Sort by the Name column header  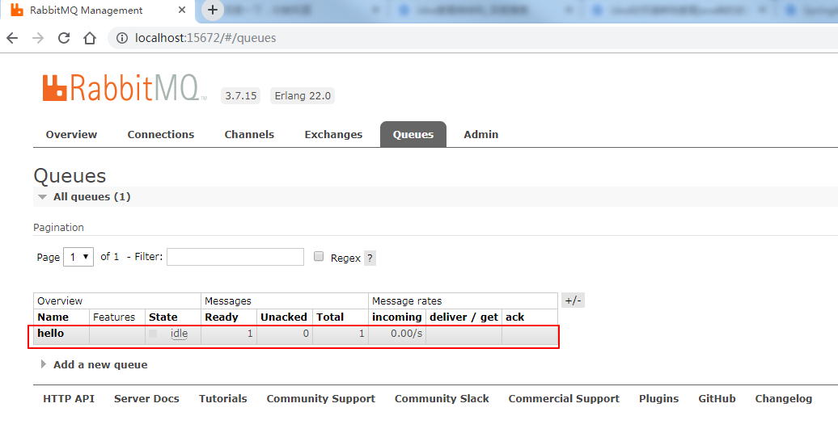[53, 317]
